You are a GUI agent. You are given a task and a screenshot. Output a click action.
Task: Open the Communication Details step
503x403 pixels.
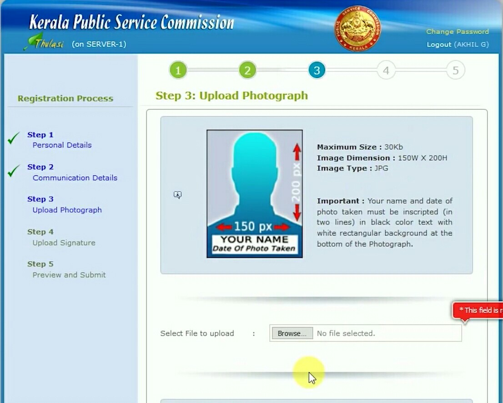tap(75, 178)
